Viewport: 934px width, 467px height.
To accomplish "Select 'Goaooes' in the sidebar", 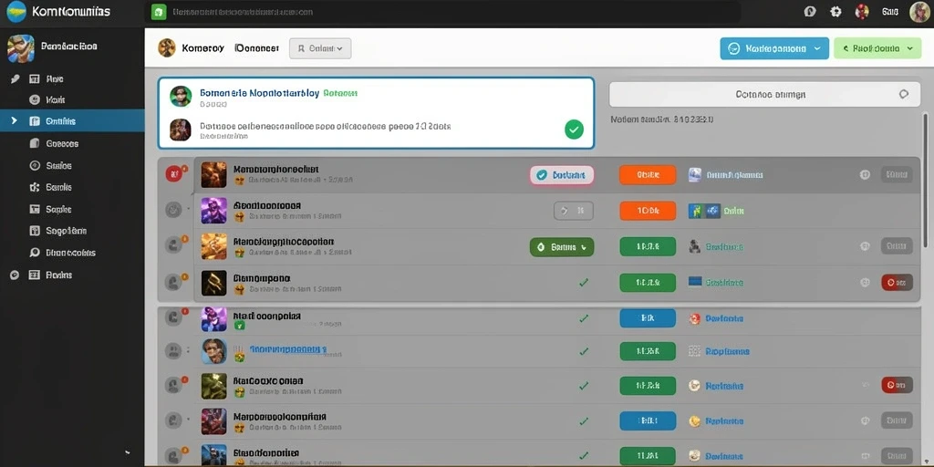I will pos(62,143).
